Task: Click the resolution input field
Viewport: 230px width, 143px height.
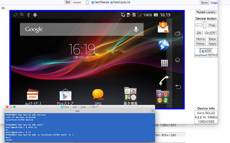Action: point(79,3)
